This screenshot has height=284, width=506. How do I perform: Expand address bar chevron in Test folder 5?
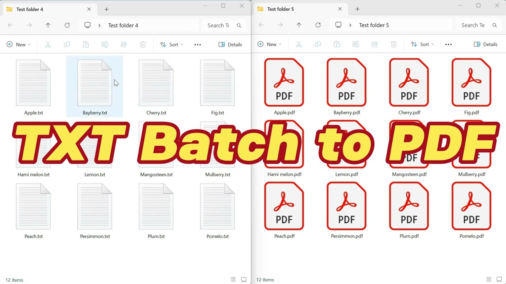[x=350, y=25]
